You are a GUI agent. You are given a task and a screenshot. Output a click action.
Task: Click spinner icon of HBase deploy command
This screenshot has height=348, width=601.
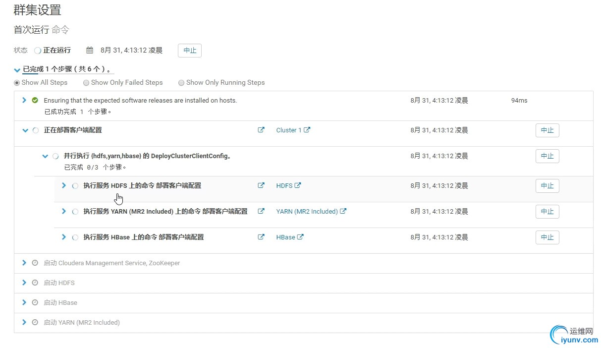[x=75, y=237]
